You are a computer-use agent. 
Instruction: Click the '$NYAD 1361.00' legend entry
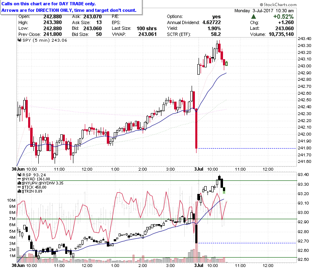pyautogui.click(x=36, y=179)
